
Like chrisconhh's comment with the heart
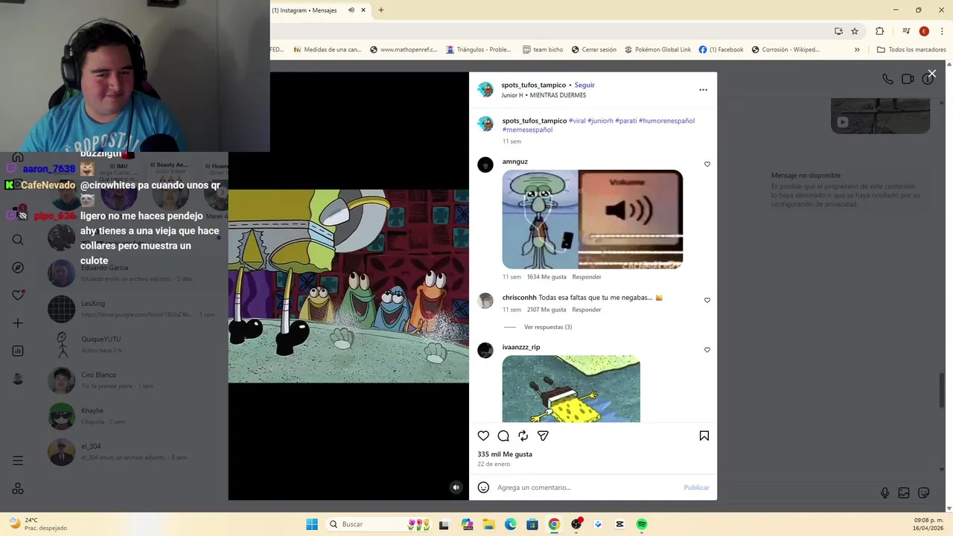pos(707,301)
